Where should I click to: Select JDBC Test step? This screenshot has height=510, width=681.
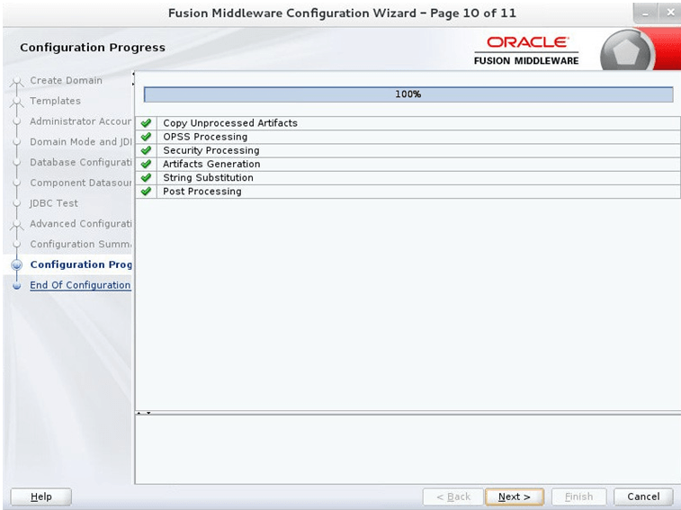54,203
